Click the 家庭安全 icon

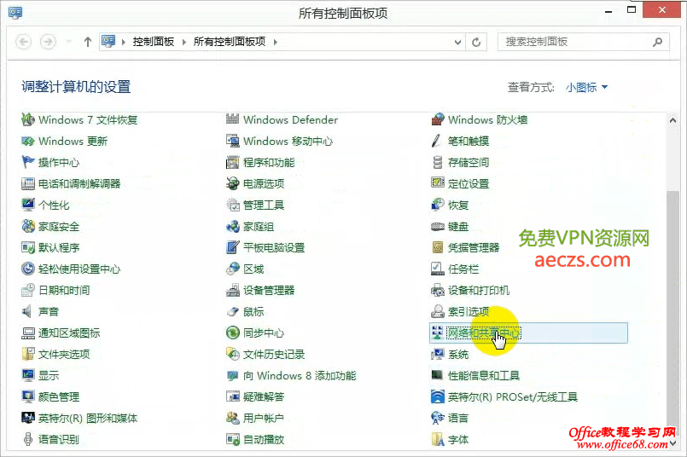pyautogui.click(x=28, y=226)
